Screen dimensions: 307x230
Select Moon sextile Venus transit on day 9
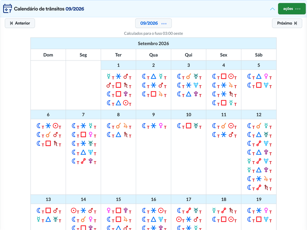click(154, 126)
